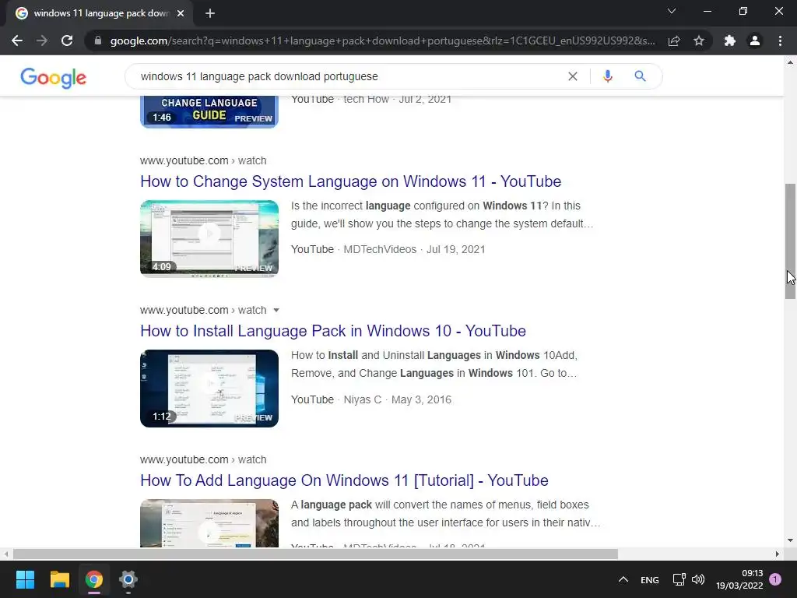The width and height of the screenshot is (797, 598).
Task: Select the windows 11 language pack tab
Action: (x=100, y=14)
